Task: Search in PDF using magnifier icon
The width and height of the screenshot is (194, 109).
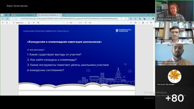Action: (131, 23)
